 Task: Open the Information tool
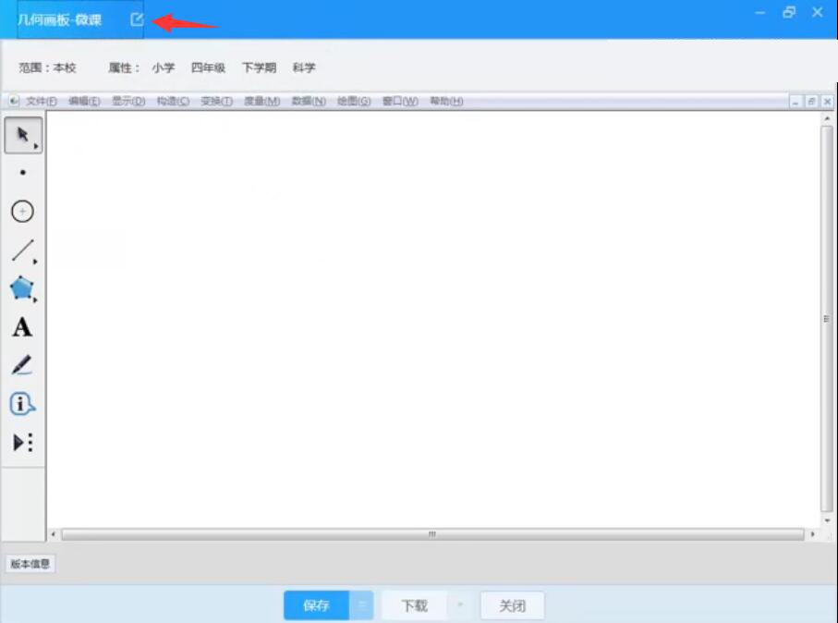tap(23, 402)
